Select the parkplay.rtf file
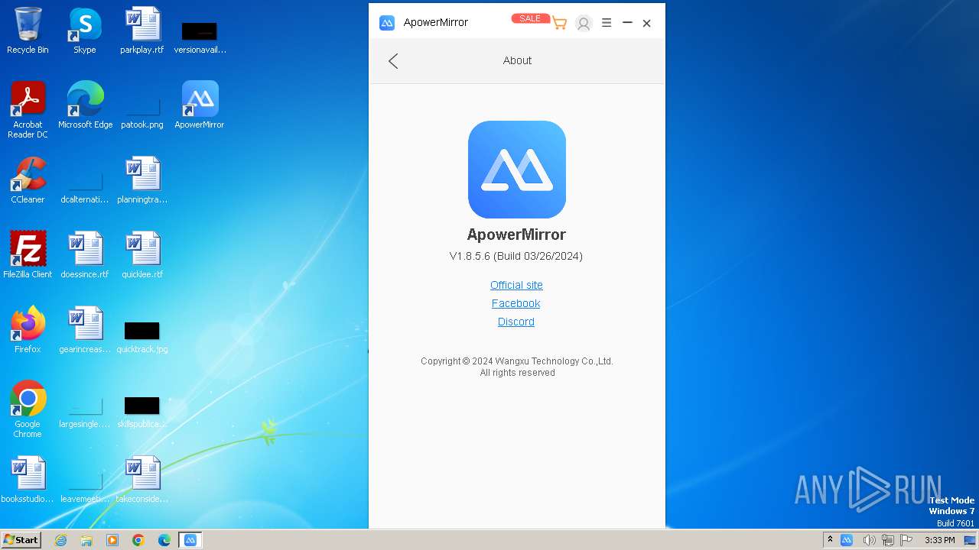Viewport: 979px width, 550px height. pyautogui.click(x=142, y=31)
